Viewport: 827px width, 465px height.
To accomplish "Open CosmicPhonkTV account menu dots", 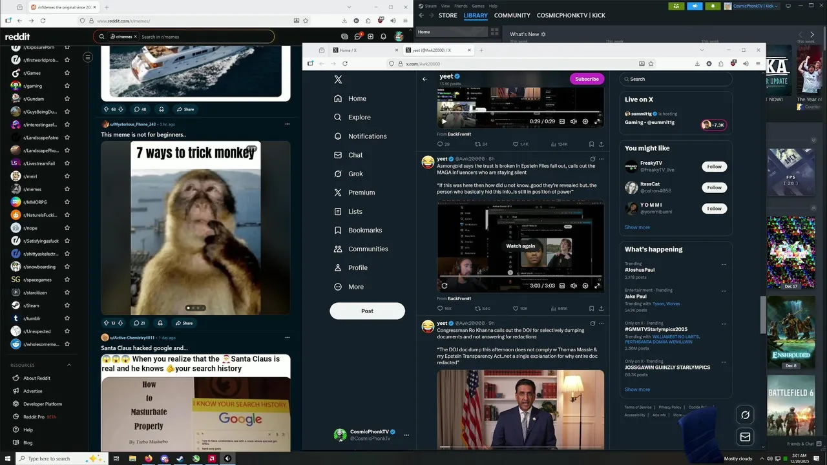I will click(x=406, y=435).
